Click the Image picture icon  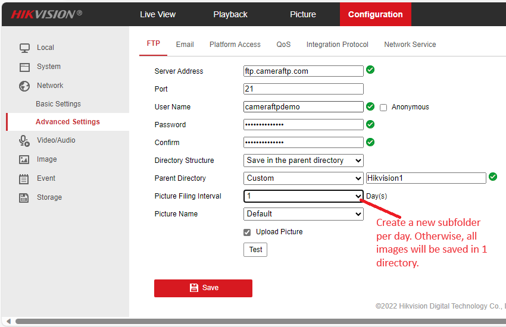[24, 160]
